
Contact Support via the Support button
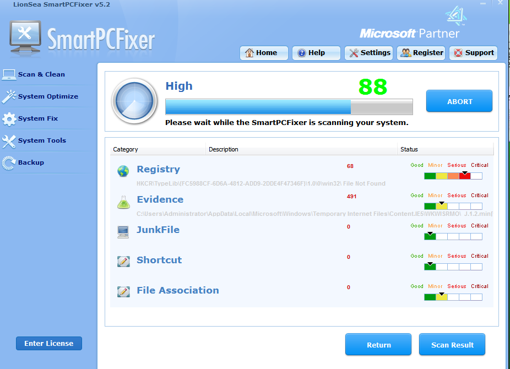[x=473, y=53]
